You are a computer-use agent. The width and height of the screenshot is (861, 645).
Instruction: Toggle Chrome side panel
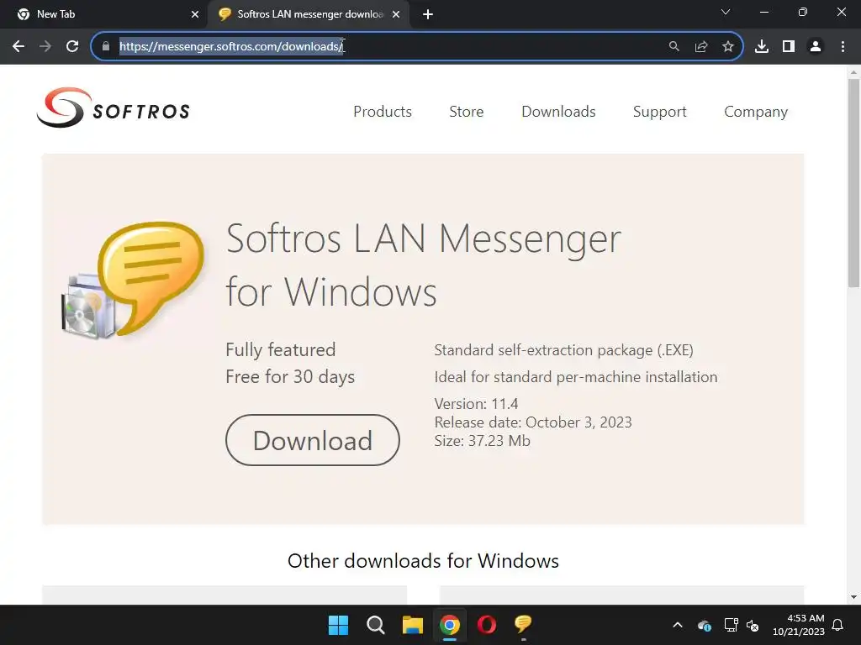click(789, 47)
